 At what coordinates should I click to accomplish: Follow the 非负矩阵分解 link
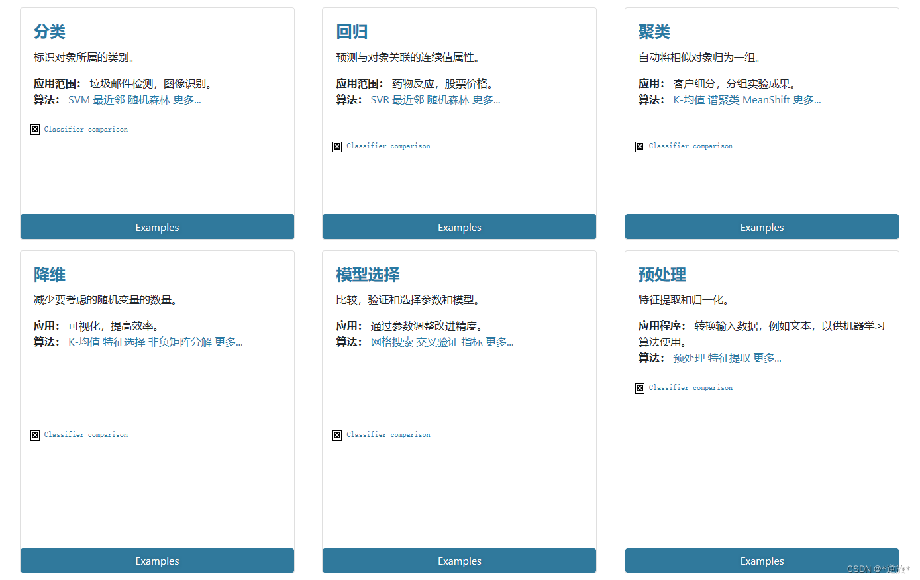click(180, 342)
